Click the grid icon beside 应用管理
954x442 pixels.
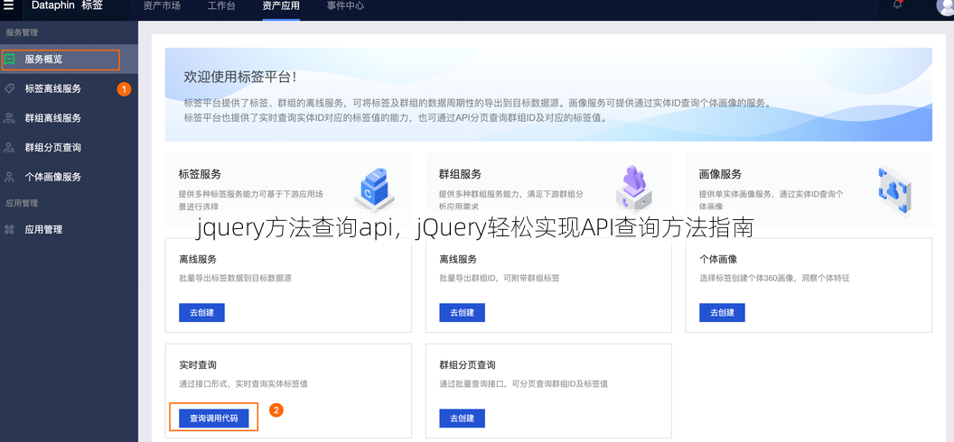9,229
